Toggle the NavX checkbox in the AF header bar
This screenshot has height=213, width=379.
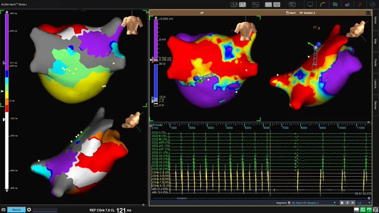[x=288, y=13]
